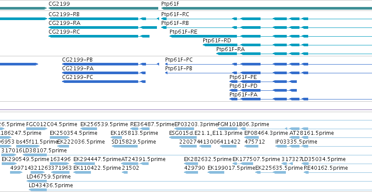Click transcript CG2199-RB

tap(104, 19)
